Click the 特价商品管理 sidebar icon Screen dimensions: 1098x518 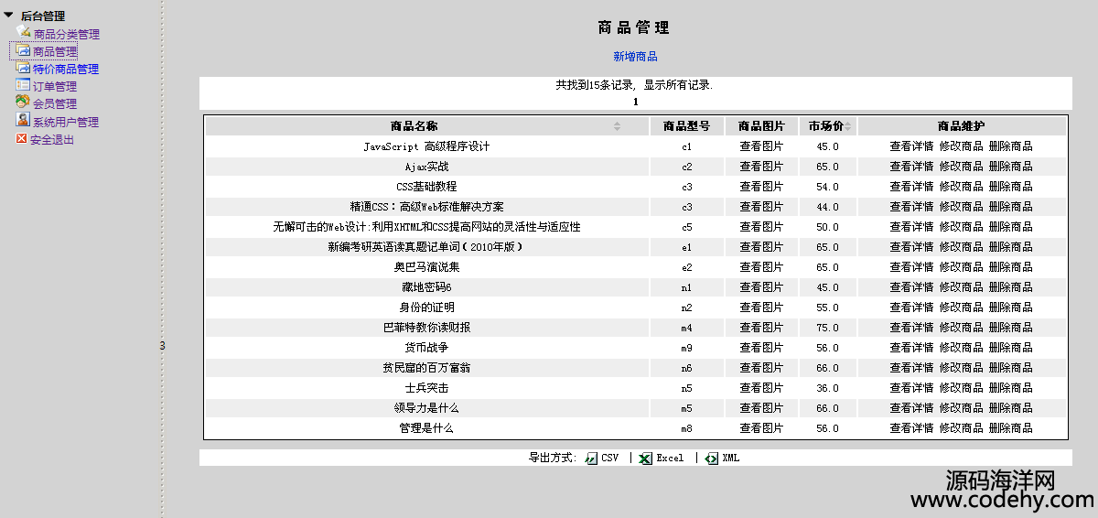click(x=23, y=68)
